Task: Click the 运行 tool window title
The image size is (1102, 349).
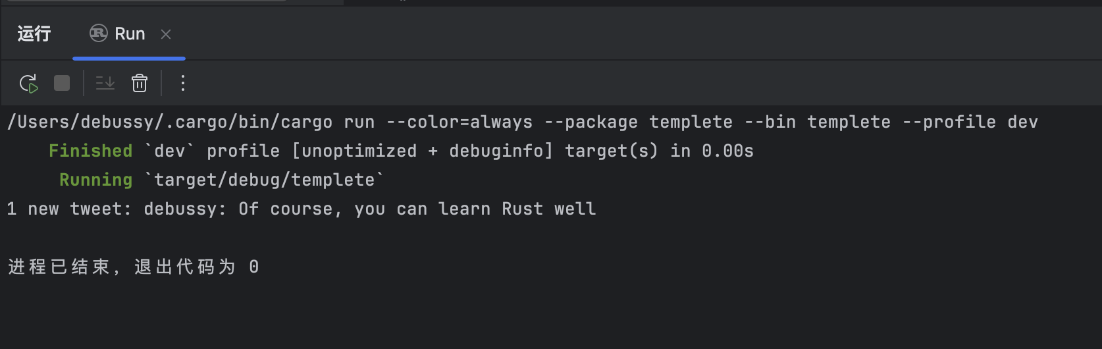Action: coord(34,34)
